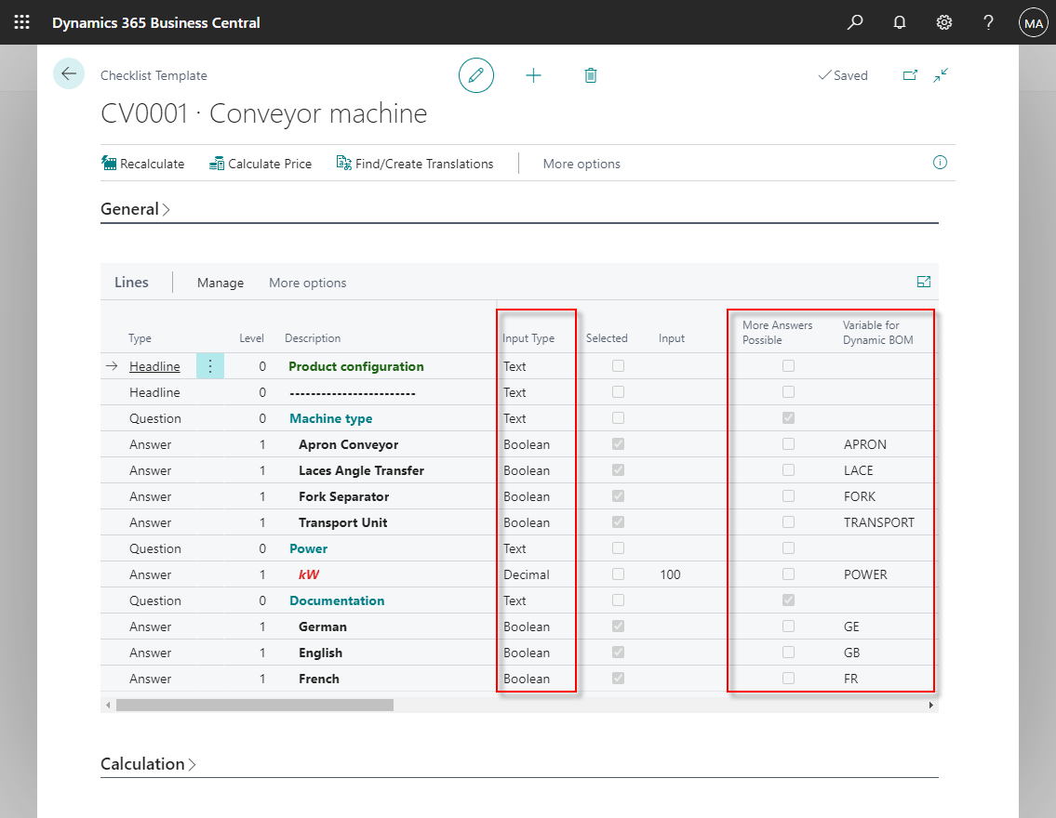Delete record using trash icon
The height and width of the screenshot is (818, 1056).
pyautogui.click(x=590, y=75)
